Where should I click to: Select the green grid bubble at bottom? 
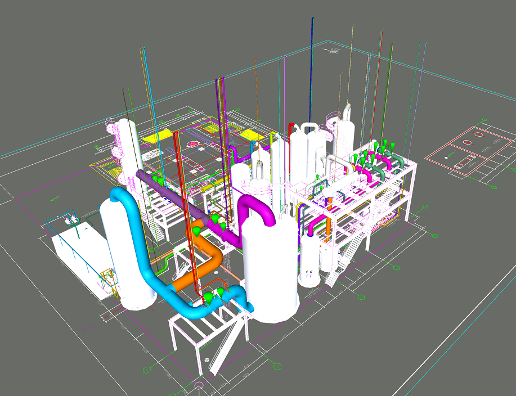coord(148,370)
